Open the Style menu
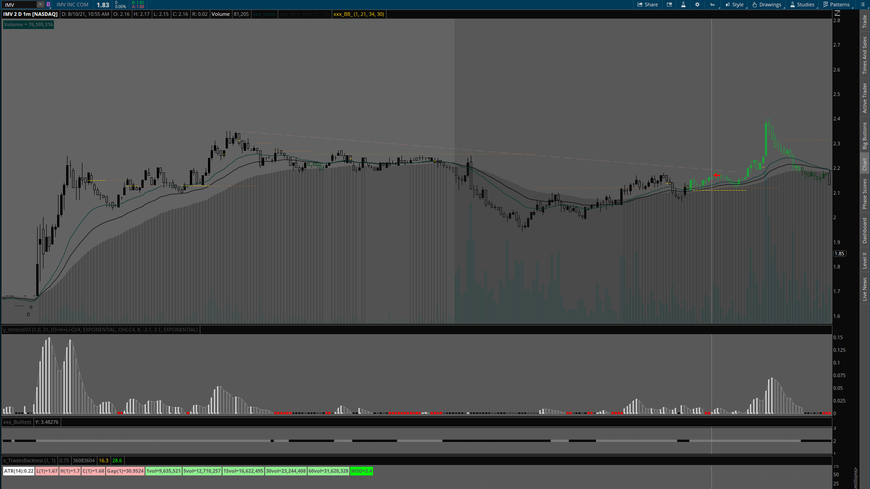Image resolution: width=870 pixels, height=489 pixels. tap(734, 5)
